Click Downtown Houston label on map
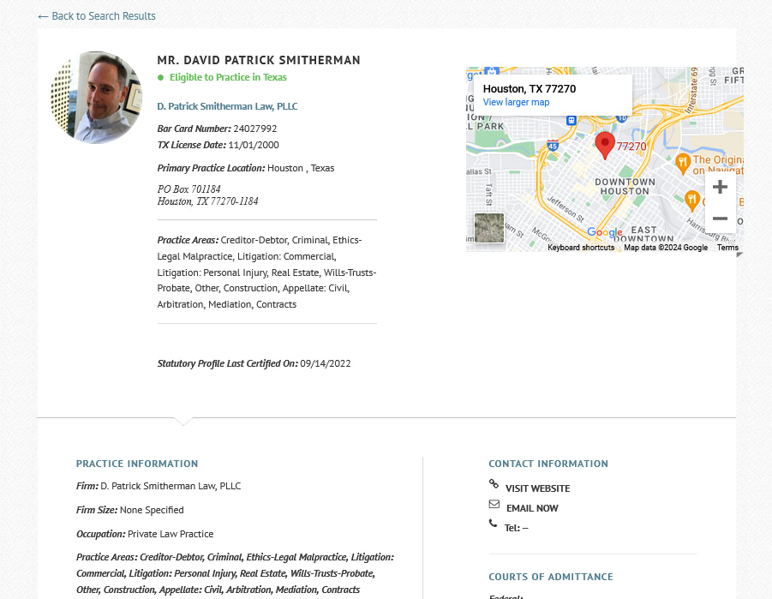Image resolution: width=772 pixels, height=599 pixels. [625, 187]
